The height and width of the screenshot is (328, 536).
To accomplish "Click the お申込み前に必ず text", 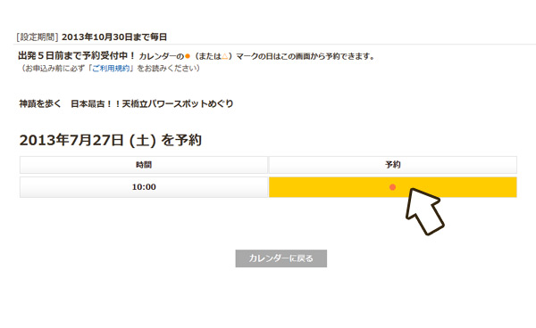I will point(54,69).
